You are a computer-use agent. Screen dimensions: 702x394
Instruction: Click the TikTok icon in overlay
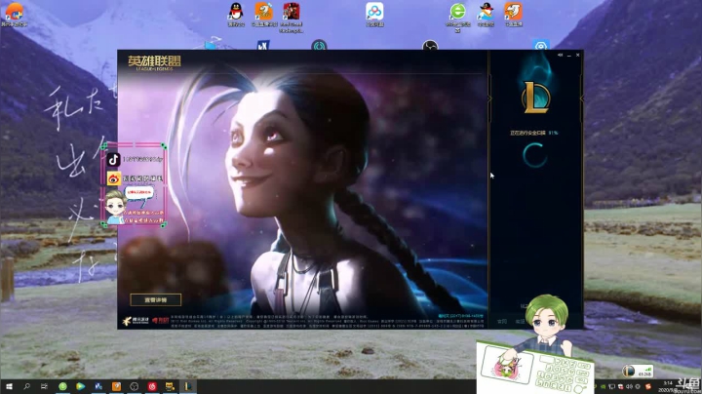tap(114, 159)
